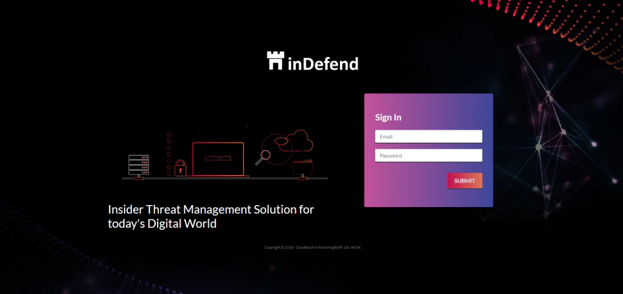Viewport: 623px width, 294px height.
Task: Focus the Email input field
Action: (428, 136)
